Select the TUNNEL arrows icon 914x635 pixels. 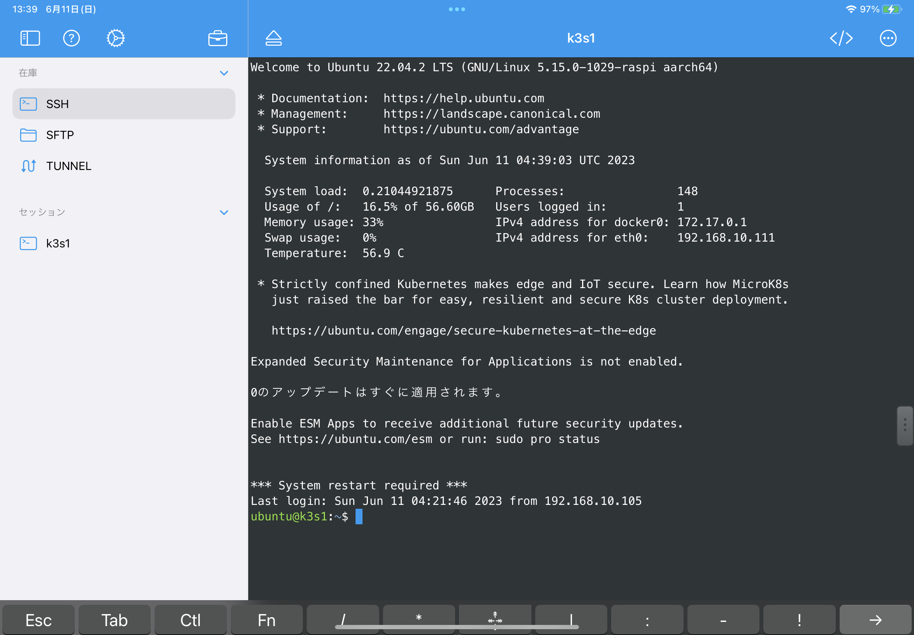(28, 166)
